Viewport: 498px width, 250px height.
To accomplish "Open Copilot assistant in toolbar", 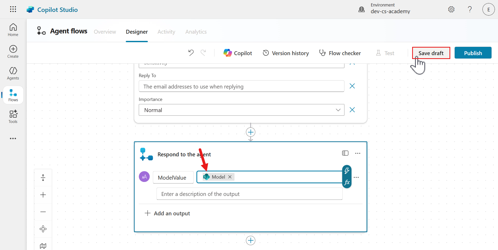I will [238, 53].
